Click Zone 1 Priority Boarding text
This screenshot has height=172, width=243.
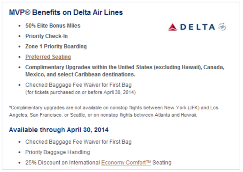click(56, 46)
